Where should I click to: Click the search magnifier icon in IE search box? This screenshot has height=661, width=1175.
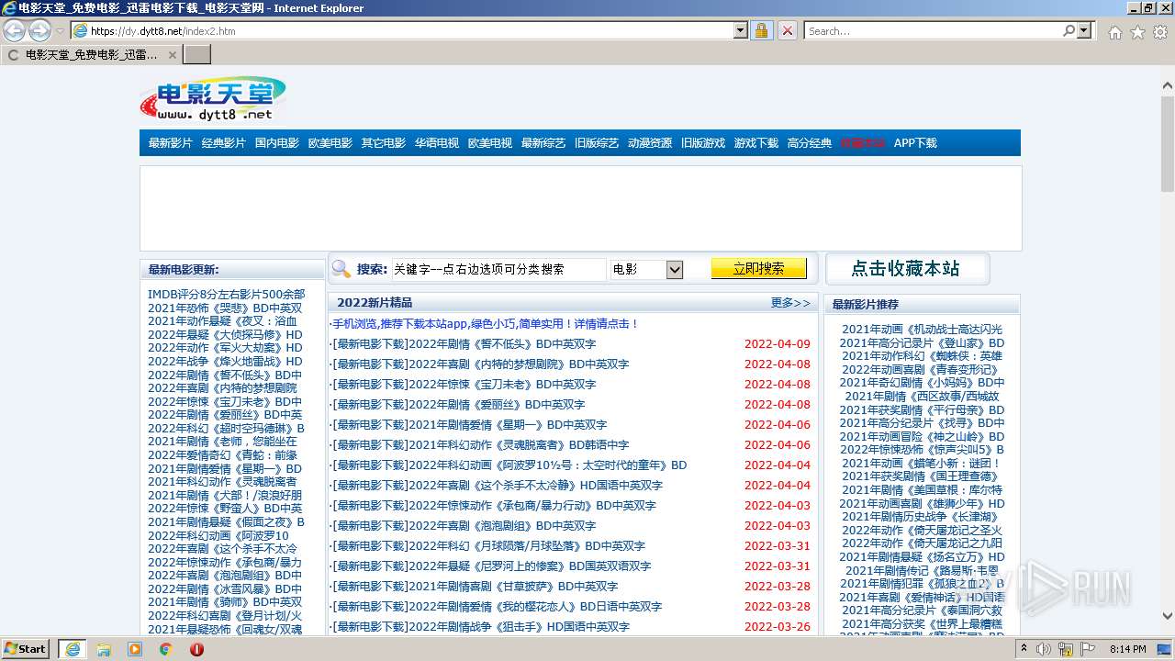1069,31
